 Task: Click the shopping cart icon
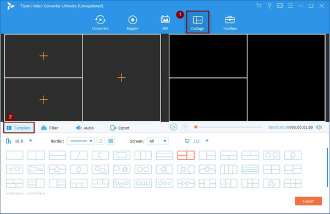click(x=258, y=6)
